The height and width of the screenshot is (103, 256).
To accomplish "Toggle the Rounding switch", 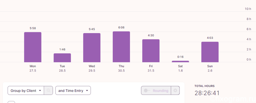I will click(147, 90).
